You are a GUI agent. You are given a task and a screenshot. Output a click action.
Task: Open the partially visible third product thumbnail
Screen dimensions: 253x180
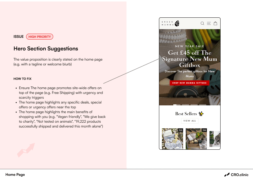tap(215, 139)
